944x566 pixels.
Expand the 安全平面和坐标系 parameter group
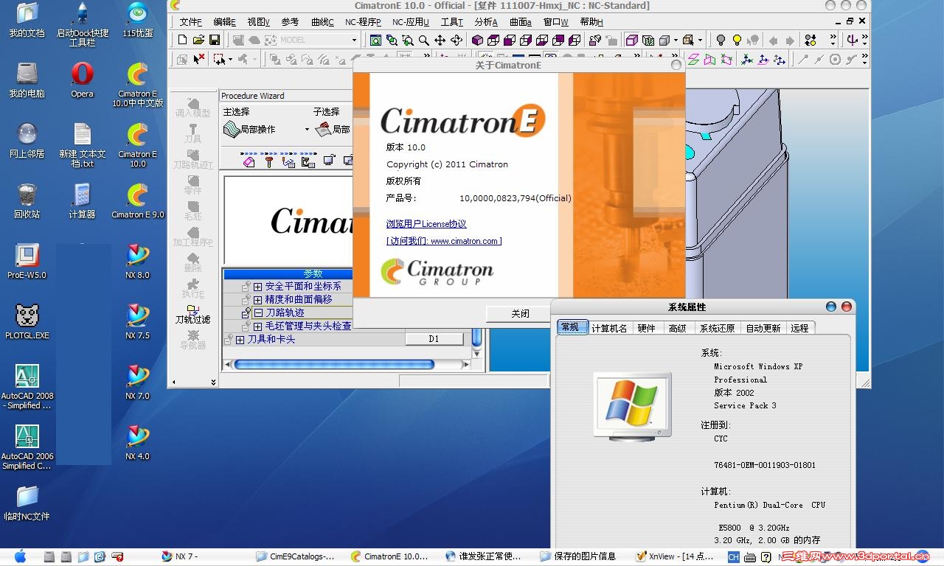pyautogui.click(x=258, y=286)
